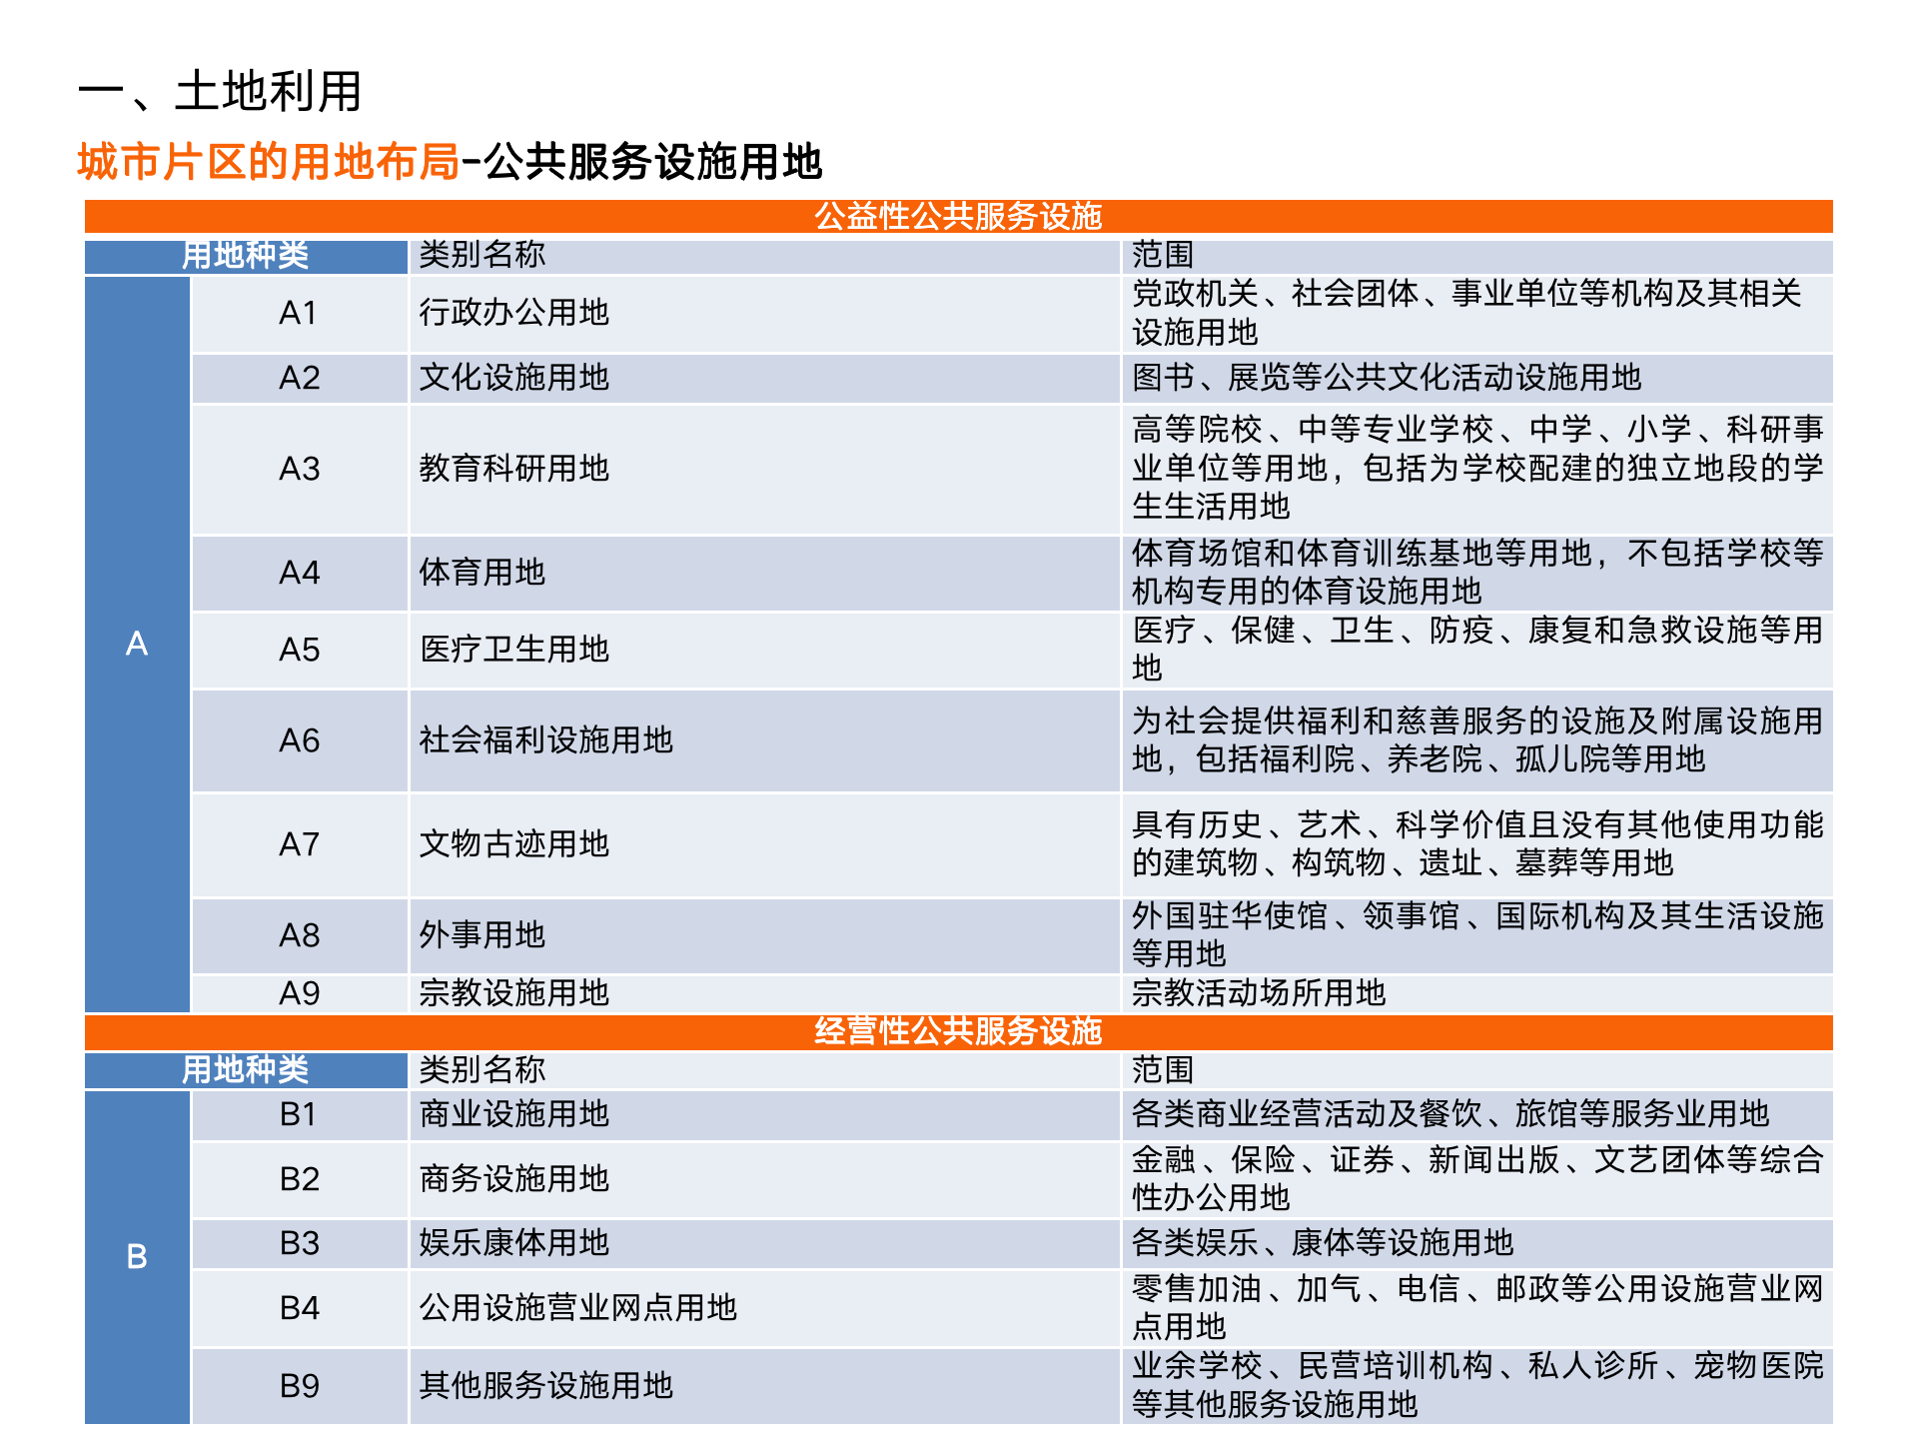Click the A7 文物古迹用地 cell
The width and height of the screenshot is (1918, 1439).
pyautogui.click(x=513, y=844)
